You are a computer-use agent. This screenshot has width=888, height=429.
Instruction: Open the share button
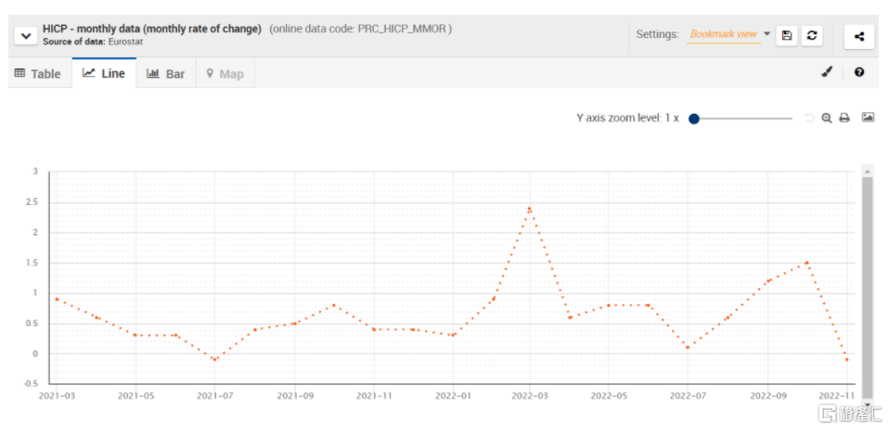858,36
